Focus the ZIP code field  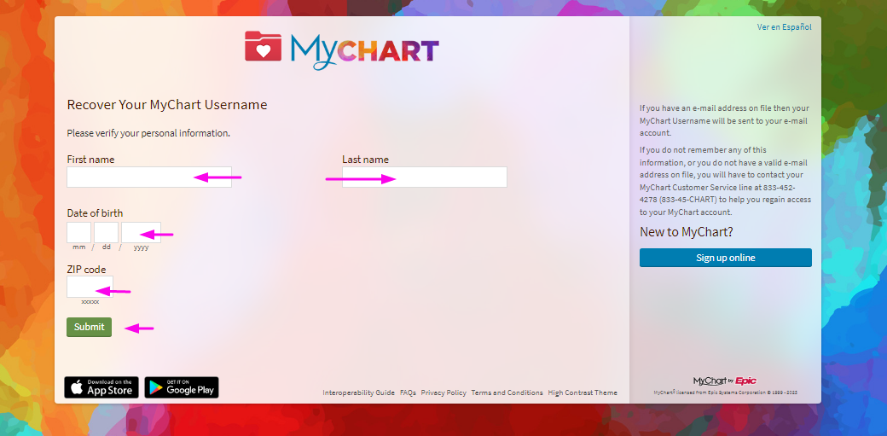[x=90, y=287]
